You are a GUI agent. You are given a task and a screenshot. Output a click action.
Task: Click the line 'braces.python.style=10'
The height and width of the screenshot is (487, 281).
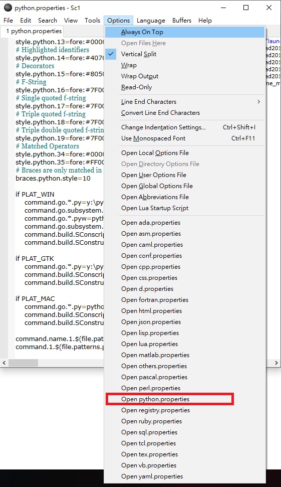53,178
